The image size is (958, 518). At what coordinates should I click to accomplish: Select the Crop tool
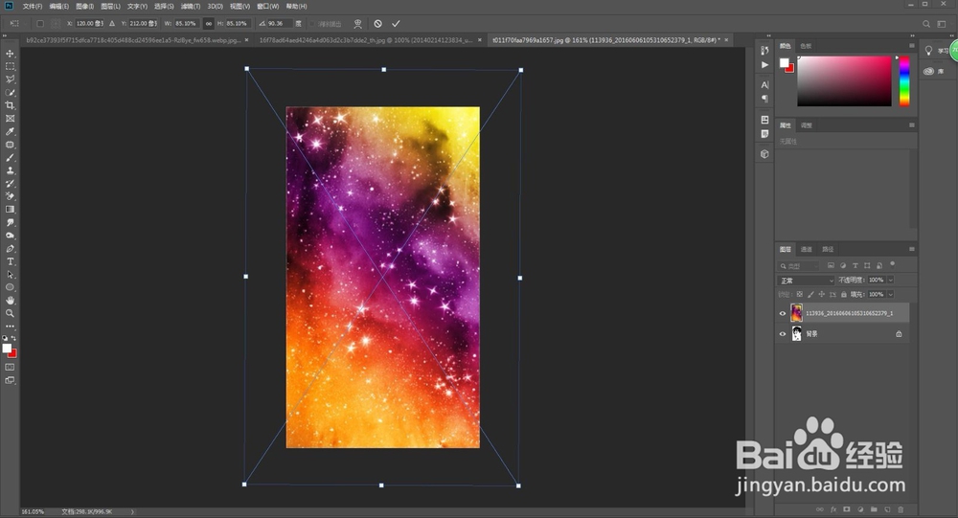click(10, 105)
